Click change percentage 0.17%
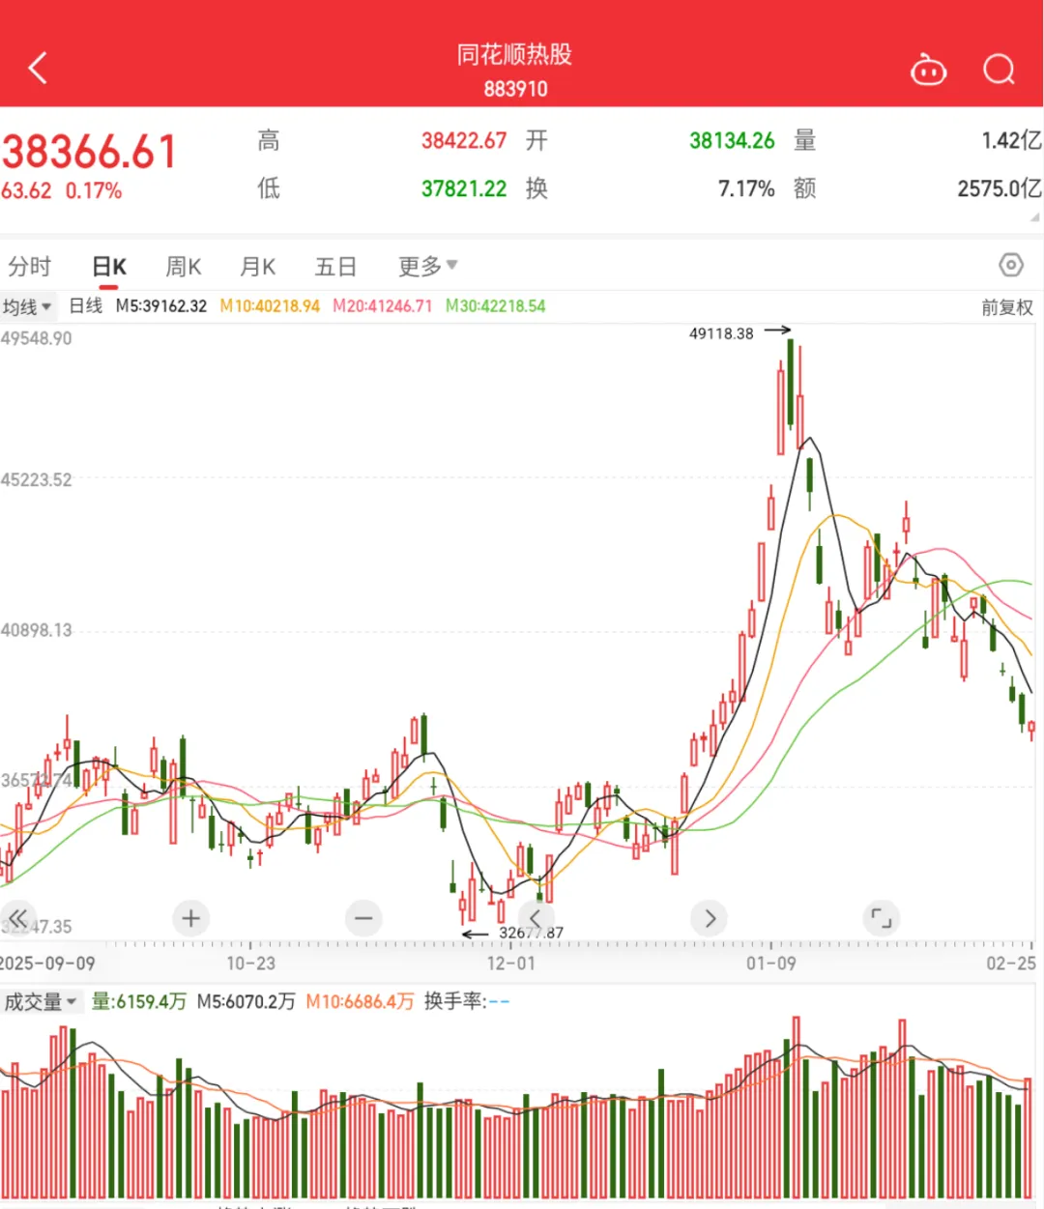Viewport: 1044px width, 1209px height. point(94,190)
